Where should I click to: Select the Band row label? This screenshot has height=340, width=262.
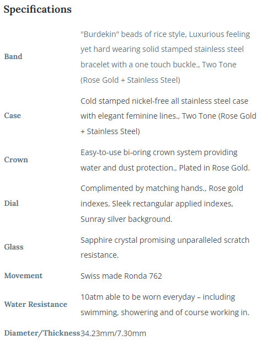[x=13, y=56]
